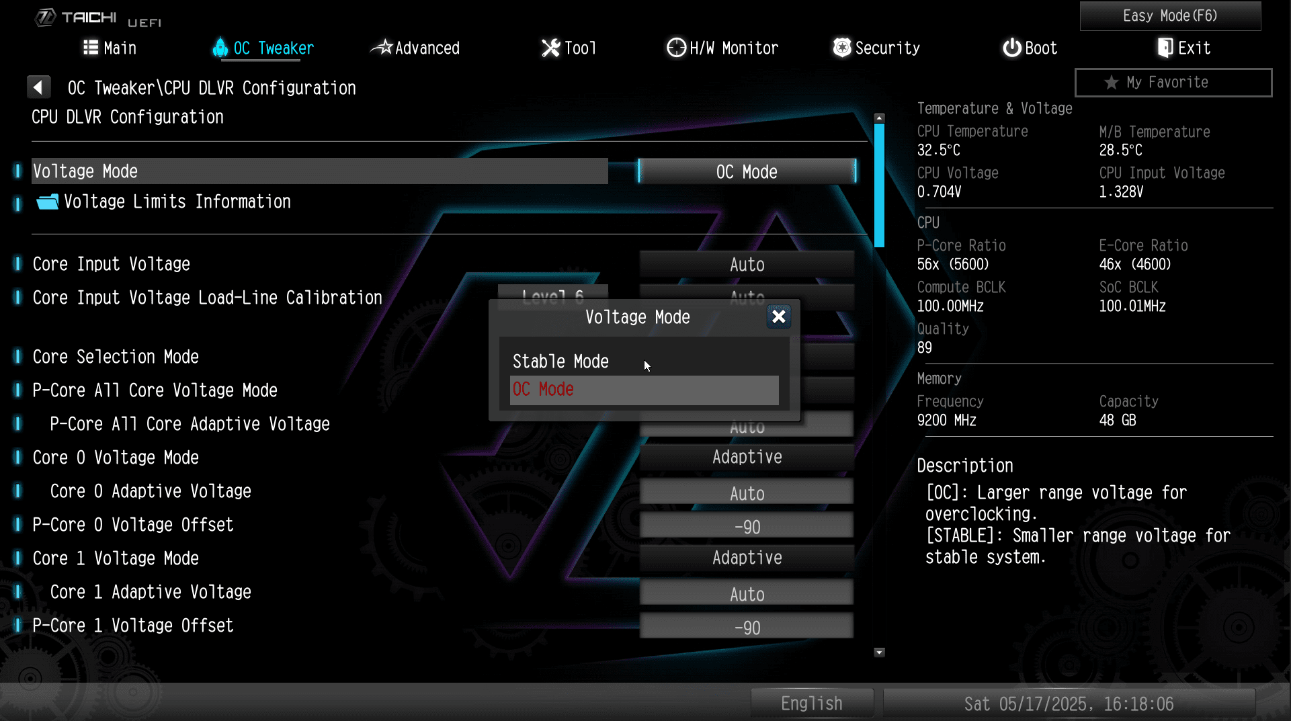This screenshot has width=1291, height=721.
Task: Switch to the OC Tweaker tab
Action: click(263, 48)
